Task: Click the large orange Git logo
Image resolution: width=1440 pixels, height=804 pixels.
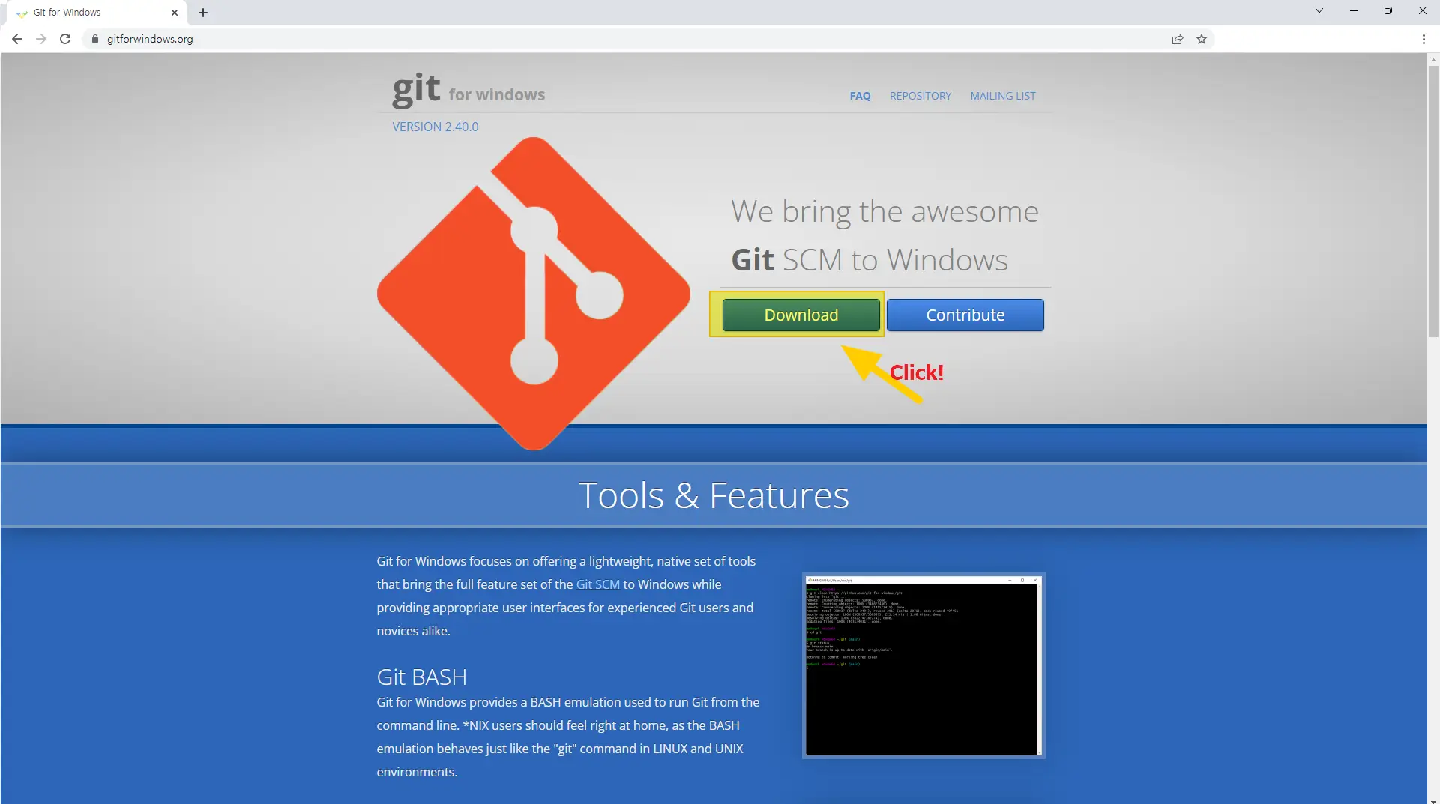Action: (x=534, y=293)
